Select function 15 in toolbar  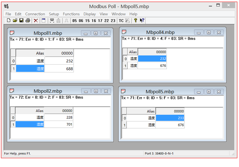(87, 21)
